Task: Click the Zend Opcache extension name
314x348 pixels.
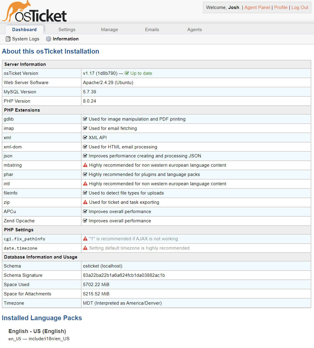Action: (x=19, y=221)
